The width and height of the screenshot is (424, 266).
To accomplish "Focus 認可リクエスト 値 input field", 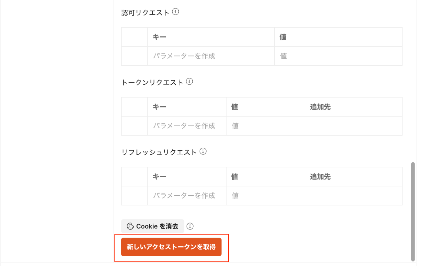I will coord(338,56).
